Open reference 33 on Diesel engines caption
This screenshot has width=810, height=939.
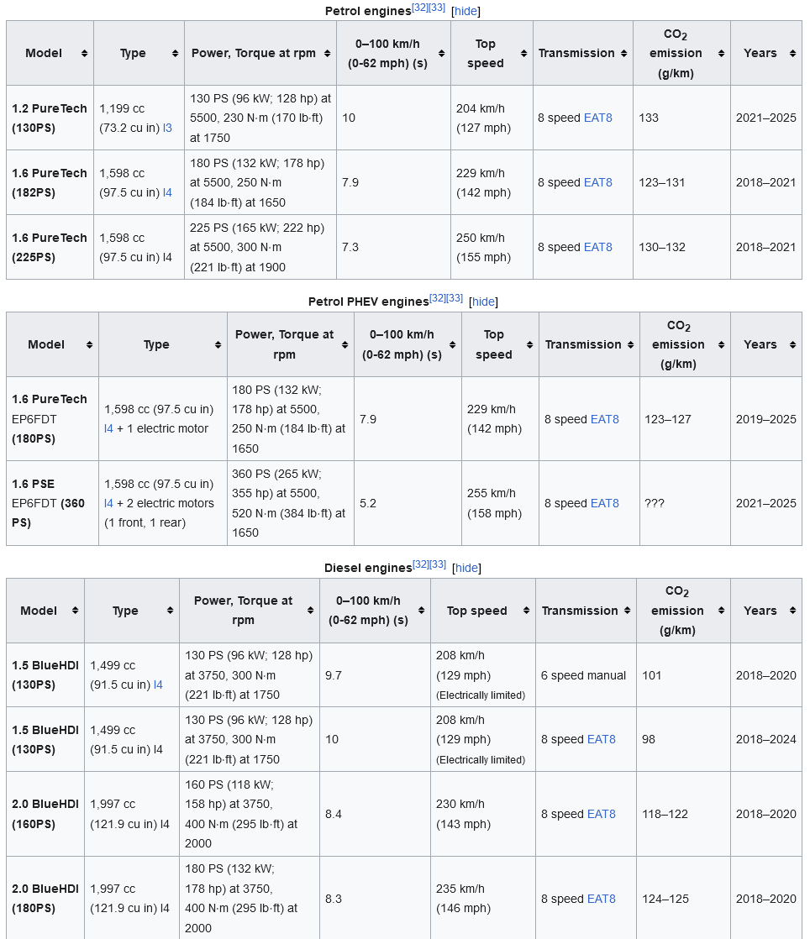[x=439, y=564]
